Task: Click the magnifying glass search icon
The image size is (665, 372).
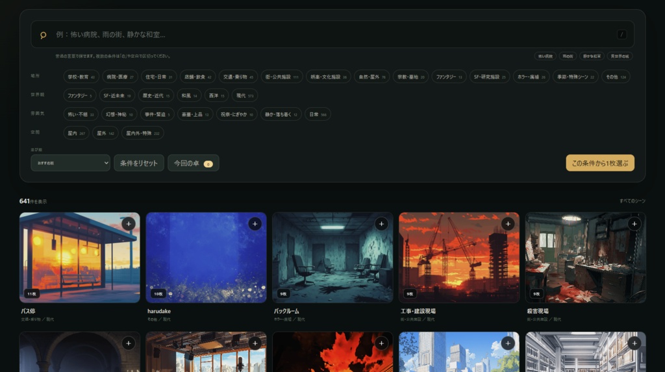Action: 44,35
